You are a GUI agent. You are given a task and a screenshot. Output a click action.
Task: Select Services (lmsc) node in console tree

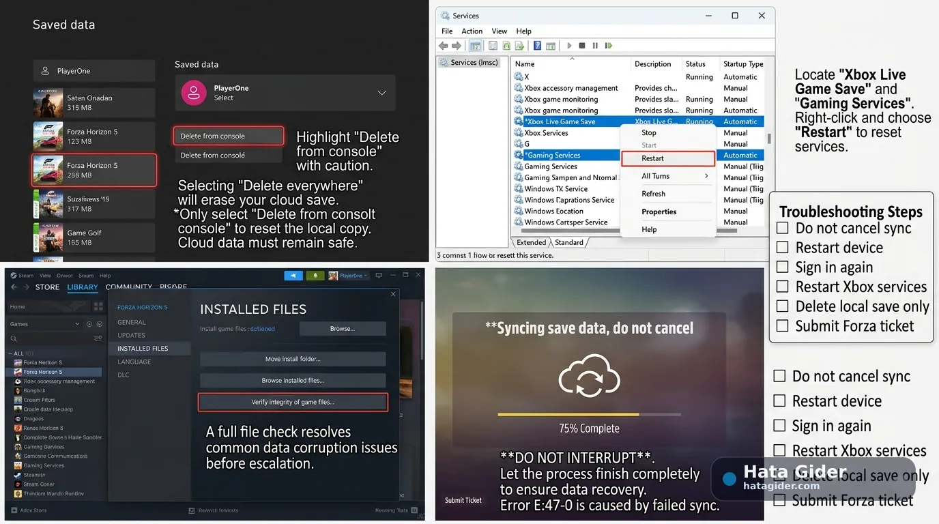470,62
